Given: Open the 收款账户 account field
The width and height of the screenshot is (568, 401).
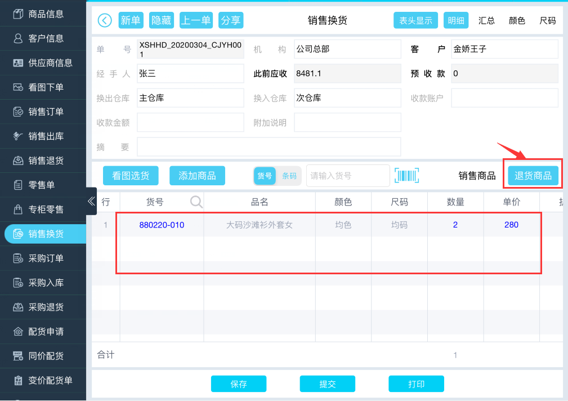Looking at the screenshot, I should click(x=504, y=98).
